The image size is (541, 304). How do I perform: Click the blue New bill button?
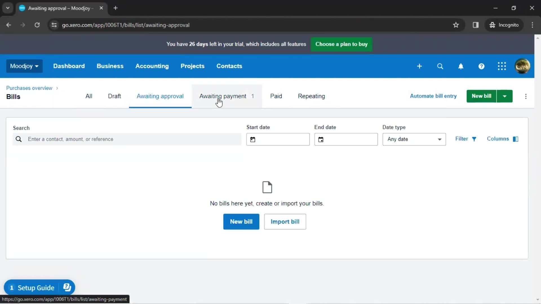(241, 222)
